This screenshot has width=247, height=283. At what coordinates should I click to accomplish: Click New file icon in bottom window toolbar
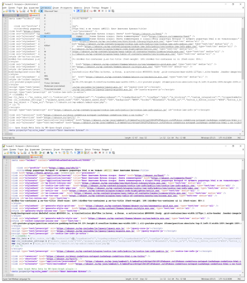click(x=5, y=153)
